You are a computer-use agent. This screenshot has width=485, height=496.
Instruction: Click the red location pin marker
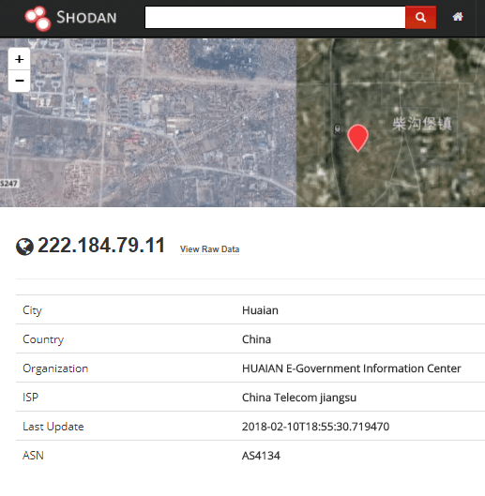coord(357,138)
